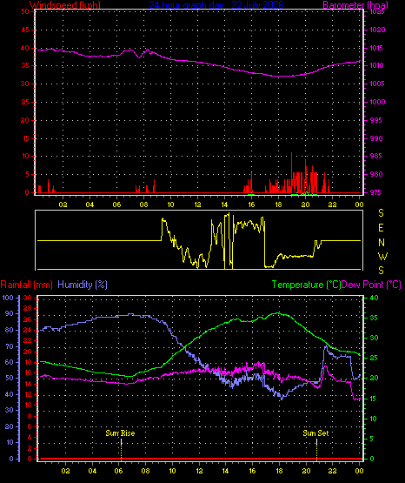Viewport: 405px width, 483px height.
Task: Click the 985 barometer axis value
Action: [376, 156]
